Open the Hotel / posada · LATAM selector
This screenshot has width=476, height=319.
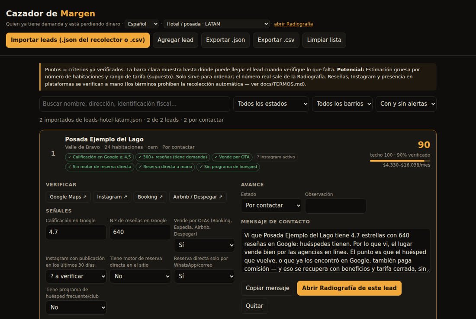[x=216, y=24]
